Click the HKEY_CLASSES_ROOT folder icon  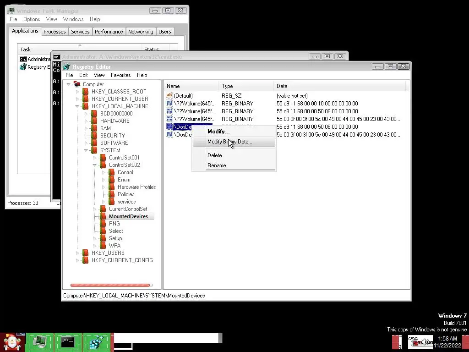(x=86, y=92)
